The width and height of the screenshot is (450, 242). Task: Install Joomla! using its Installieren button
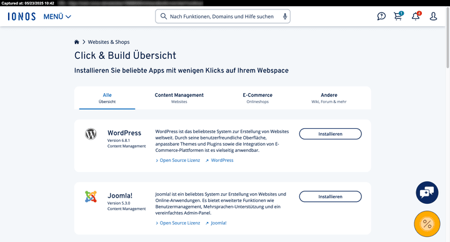coord(331,196)
